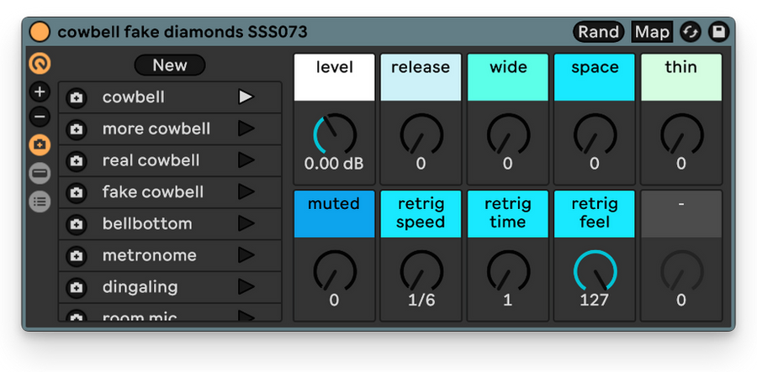Overwrite the cowbell variation via camera icon
757x372 pixels.
(x=76, y=97)
